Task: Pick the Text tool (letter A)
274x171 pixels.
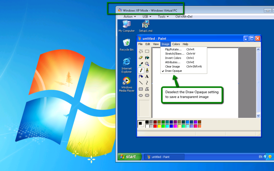Action: pos(147,76)
